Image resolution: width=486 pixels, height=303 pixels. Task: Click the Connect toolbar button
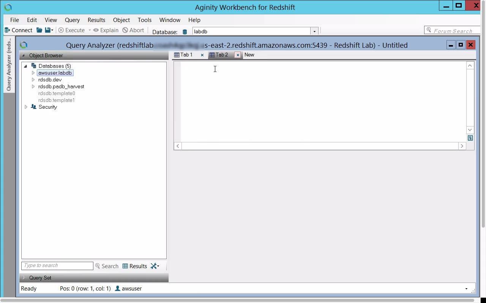(x=18, y=30)
